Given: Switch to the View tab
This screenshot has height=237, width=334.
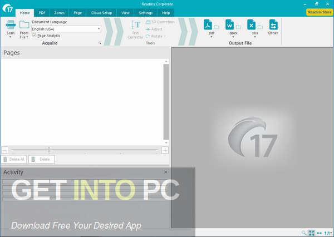Looking at the screenshot, I should 125,13.
